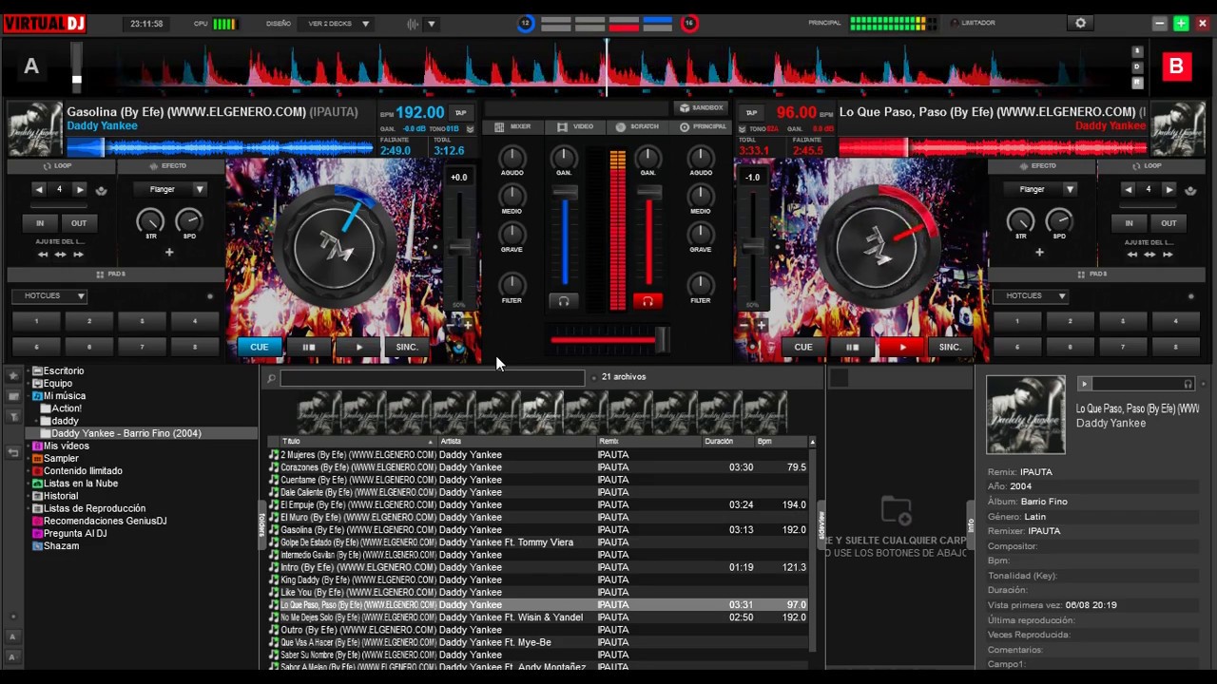
Task: Select the Historial item in folder tree
Action: [61, 496]
